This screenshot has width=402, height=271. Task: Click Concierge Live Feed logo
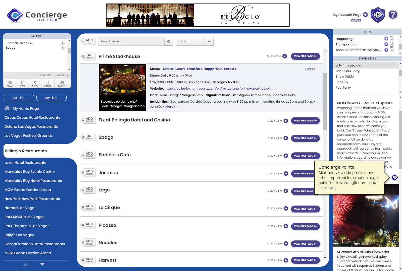coord(37,15)
